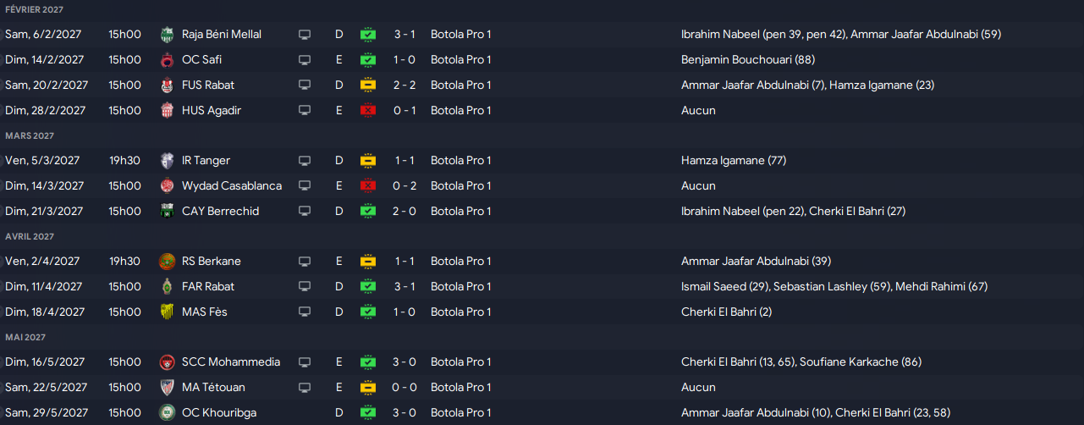Image resolution: width=1084 pixels, height=425 pixels.
Task: Open the SCC Mohammedia team link
Action: (231, 362)
